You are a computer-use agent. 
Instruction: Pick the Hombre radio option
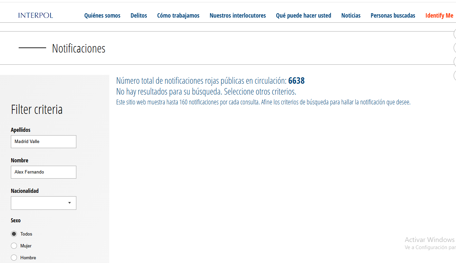[x=14, y=258]
